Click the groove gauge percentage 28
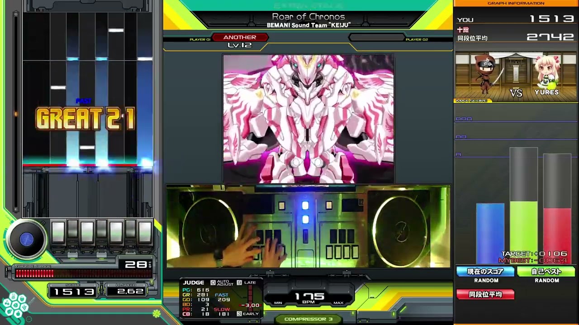The width and height of the screenshot is (579, 325). pyautogui.click(x=136, y=265)
